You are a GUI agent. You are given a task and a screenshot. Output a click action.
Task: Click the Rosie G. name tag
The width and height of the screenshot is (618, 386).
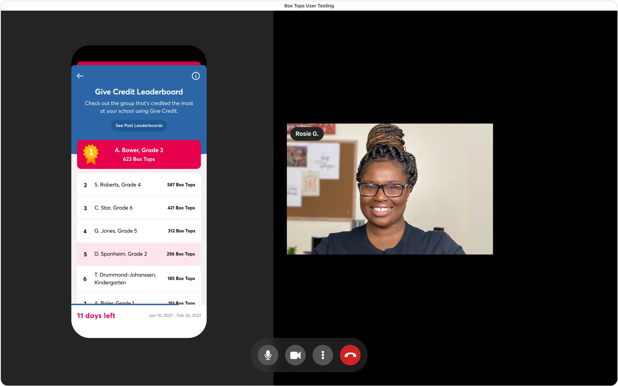click(x=307, y=134)
